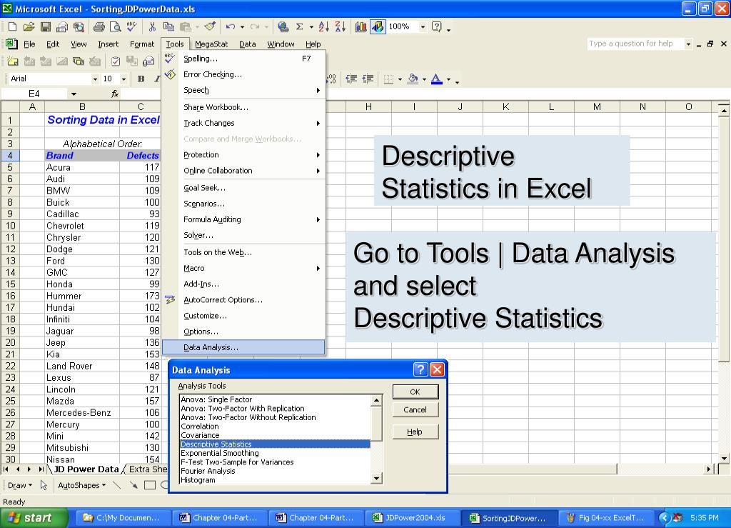Click the Insert Function fx icon
This screenshot has width=731, height=528.
(x=115, y=94)
